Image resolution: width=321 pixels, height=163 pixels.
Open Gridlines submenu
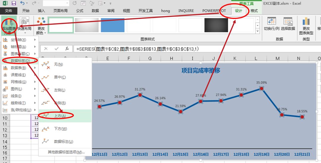click(x=20, y=82)
